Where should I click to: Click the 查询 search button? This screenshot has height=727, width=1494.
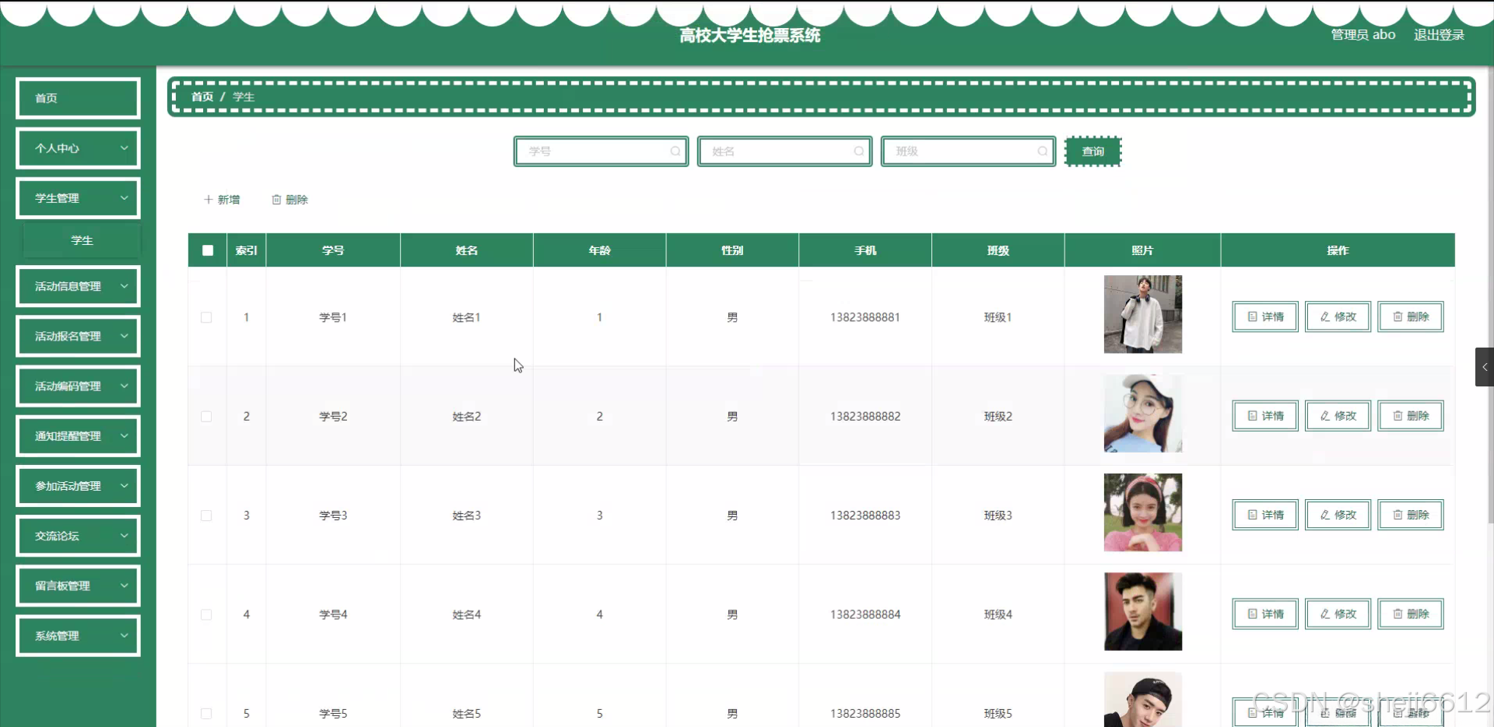1092,152
